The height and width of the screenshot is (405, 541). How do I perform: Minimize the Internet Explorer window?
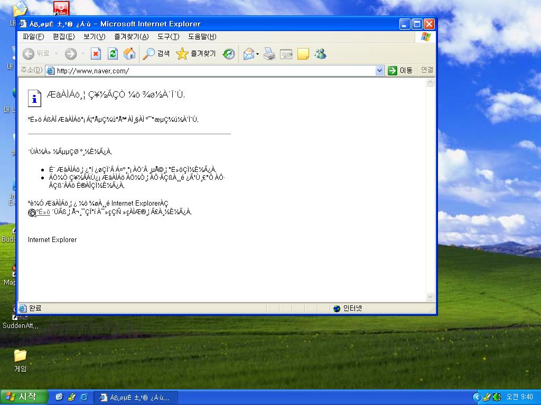[x=405, y=24]
